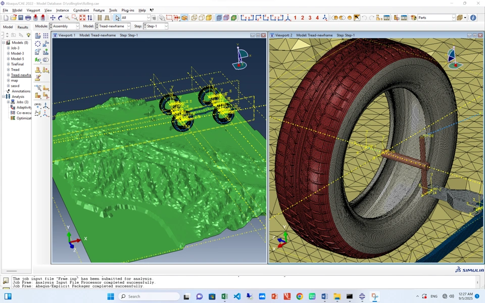Toggle hidden line render style

pyautogui.click(x=202, y=18)
